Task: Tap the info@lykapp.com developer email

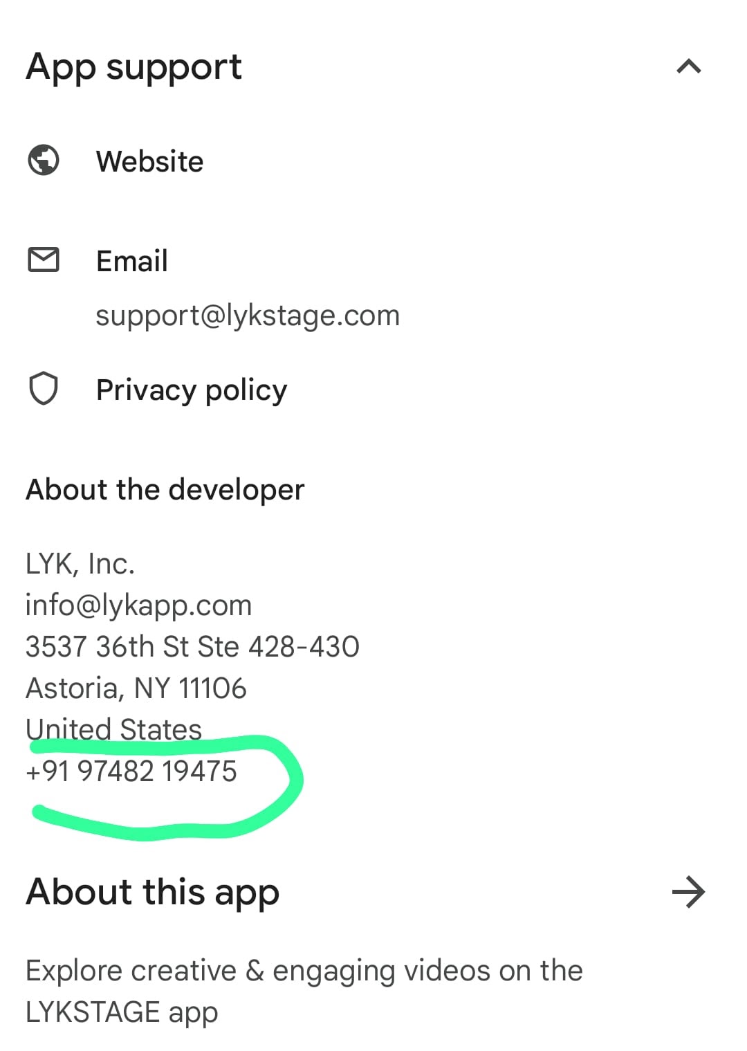Action: 138,605
